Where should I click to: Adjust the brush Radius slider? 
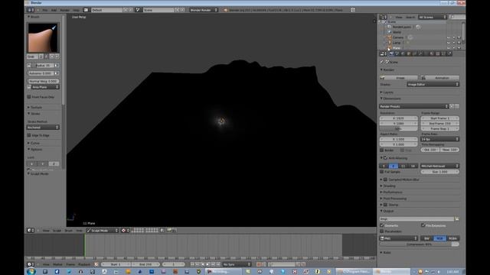(x=43, y=66)
